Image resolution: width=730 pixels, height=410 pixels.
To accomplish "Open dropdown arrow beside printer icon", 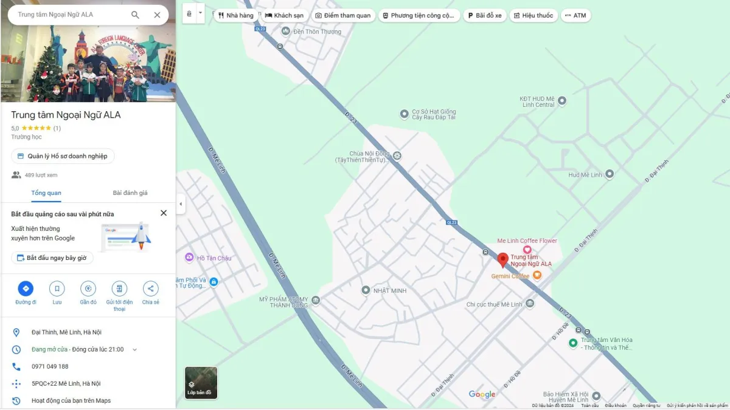I will tap(201, 13).
